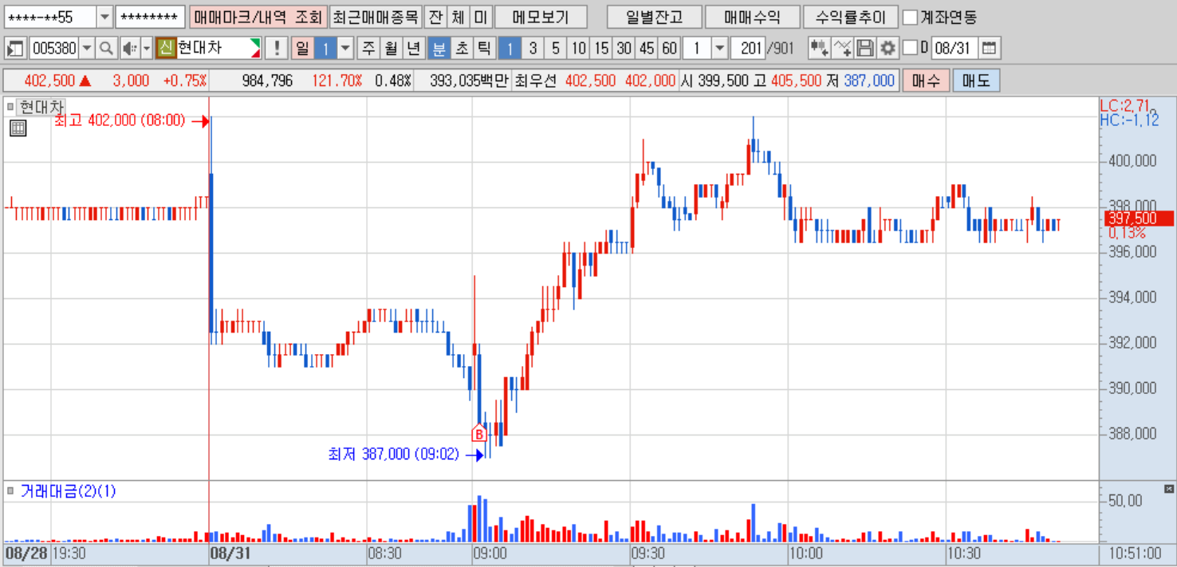Click the small square beside 현대차 chart title
The height and width of the screenshot is (567, 1177).
pyautogui.click(x=10, y=107)
